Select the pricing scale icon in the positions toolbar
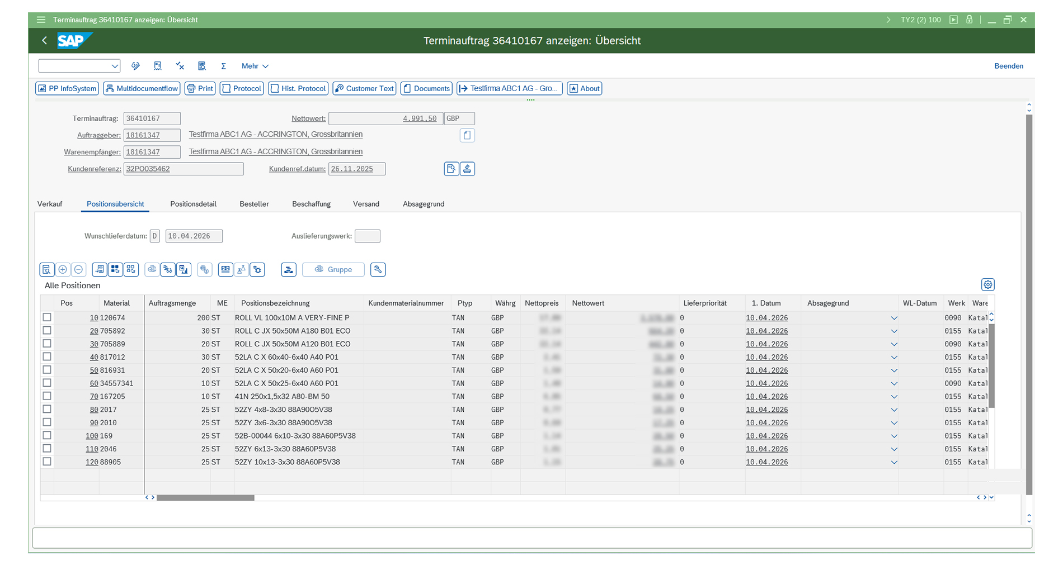This screenshot has height=566, width=1063. pos(152,269)
